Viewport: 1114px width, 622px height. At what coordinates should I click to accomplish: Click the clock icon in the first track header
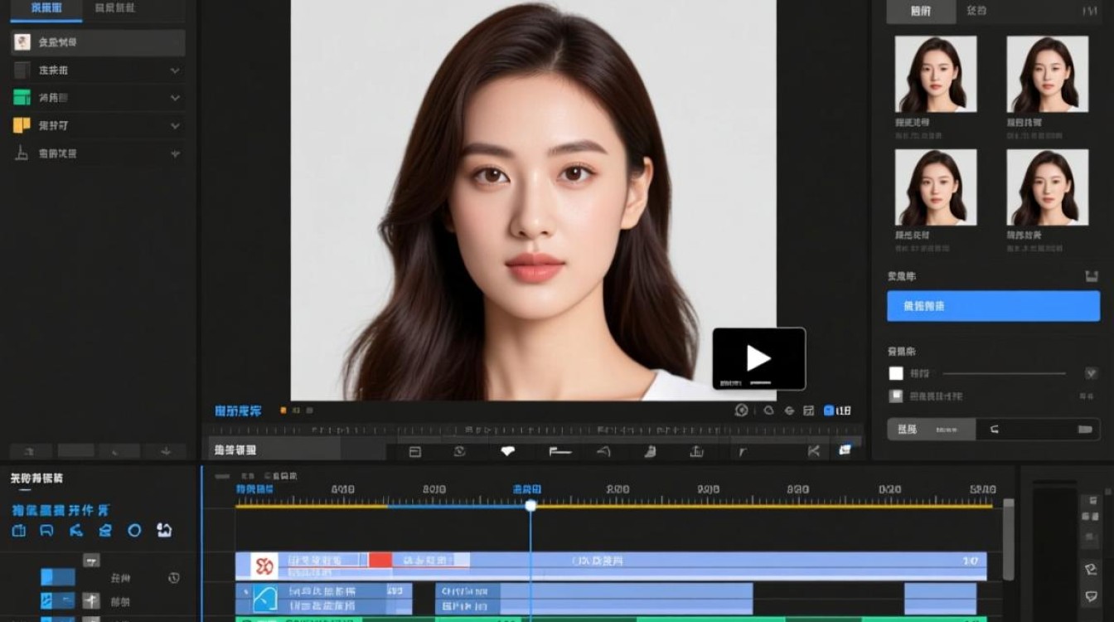coord(174,578)
